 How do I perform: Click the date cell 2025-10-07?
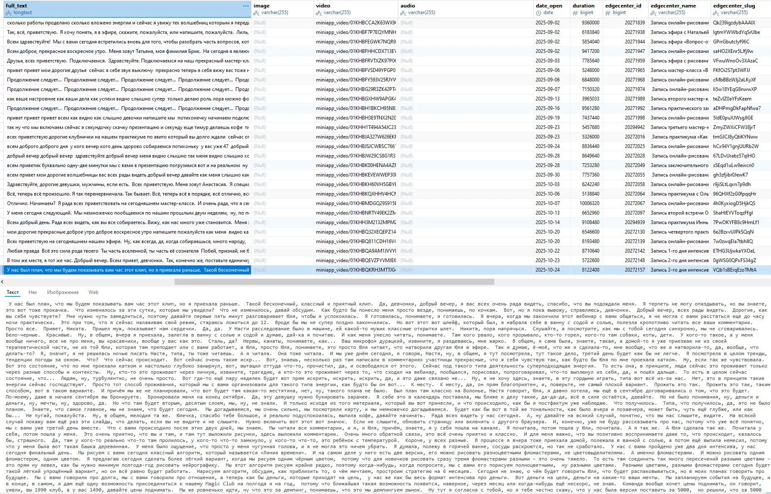click(x=551, y=203)
